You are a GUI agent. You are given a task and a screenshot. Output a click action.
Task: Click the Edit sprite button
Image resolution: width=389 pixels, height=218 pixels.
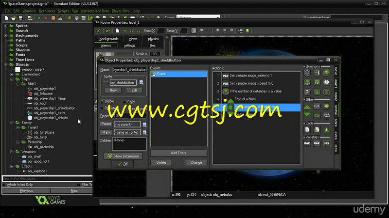[x=135, y=91]
